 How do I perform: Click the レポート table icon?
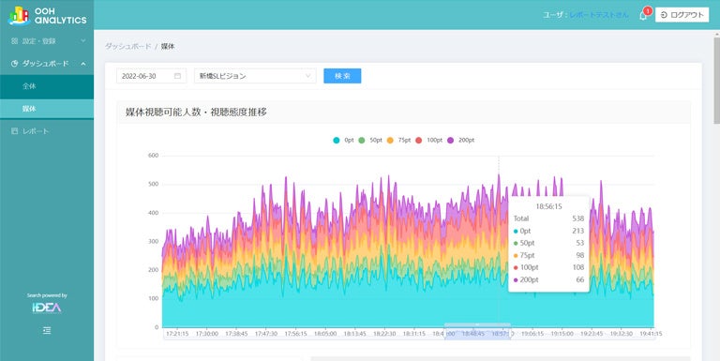pyautogui.click(x=14, y=131)
